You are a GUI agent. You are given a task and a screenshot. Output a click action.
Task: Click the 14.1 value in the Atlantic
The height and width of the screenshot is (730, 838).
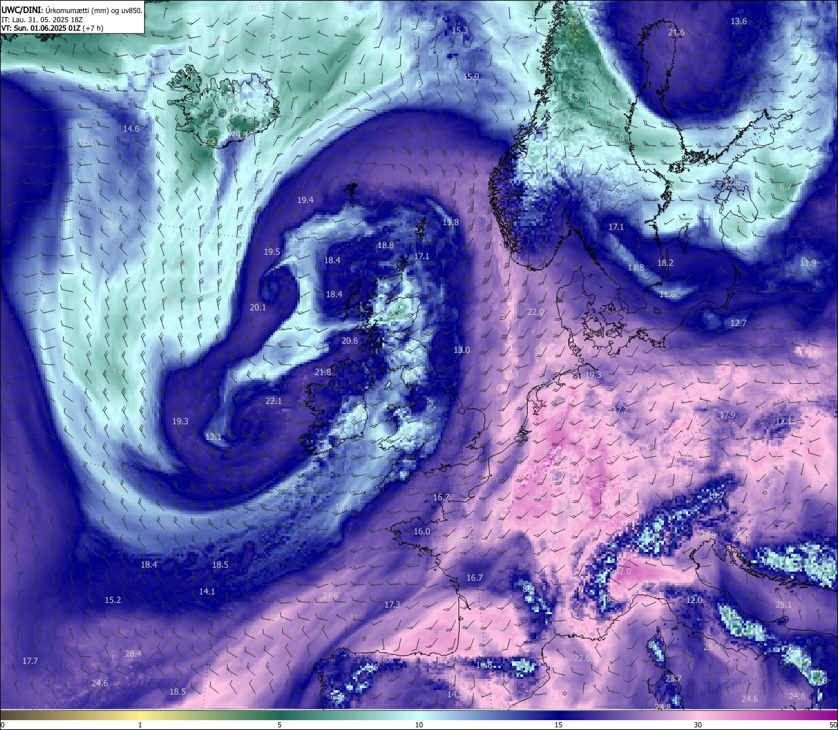pos(207,591)
